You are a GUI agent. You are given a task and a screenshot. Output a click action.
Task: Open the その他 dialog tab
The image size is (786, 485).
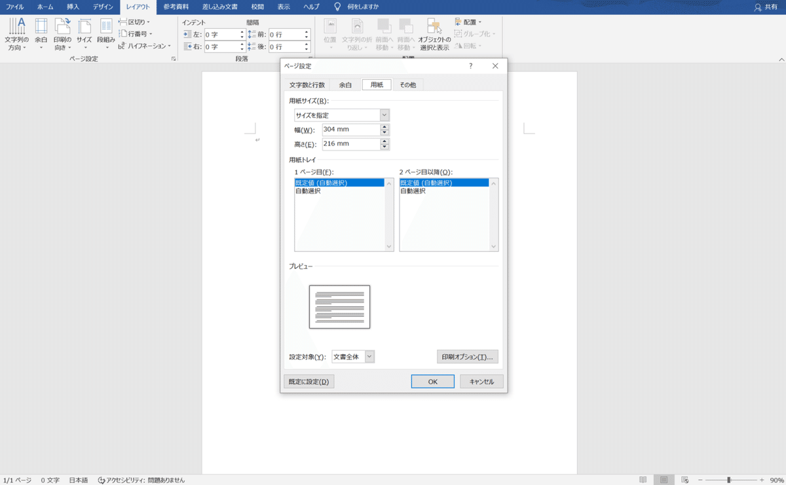408,84
